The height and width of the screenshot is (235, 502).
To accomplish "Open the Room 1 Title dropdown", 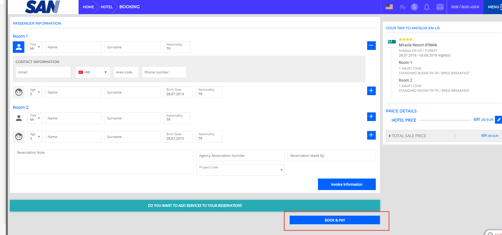I will tap(35, 47).
